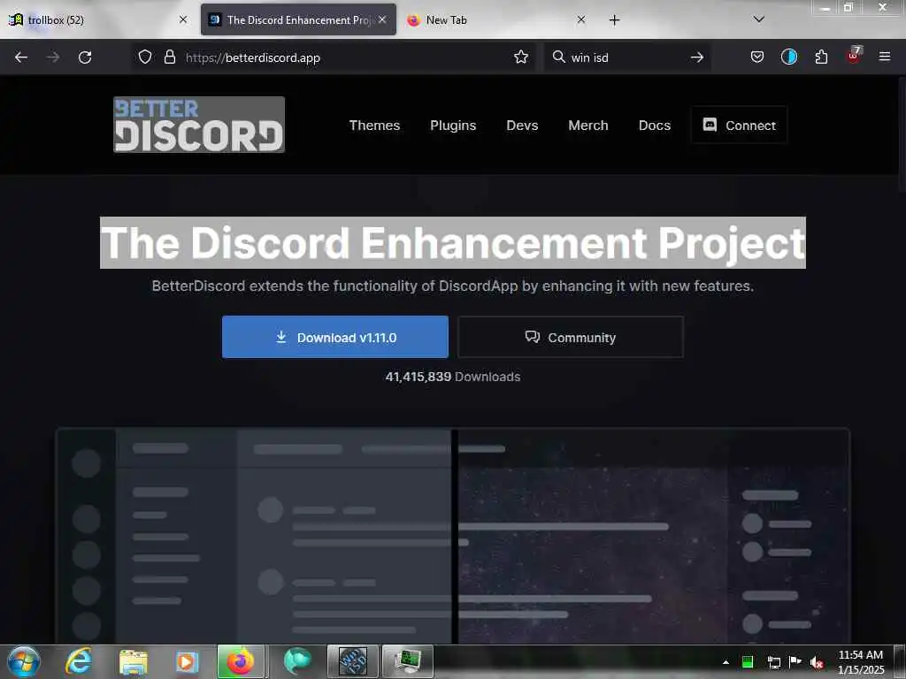This screenshot has height=679, width=906.
Task: Close the trollbox tab
Action: pyautogui.click(x=183, y=19)
